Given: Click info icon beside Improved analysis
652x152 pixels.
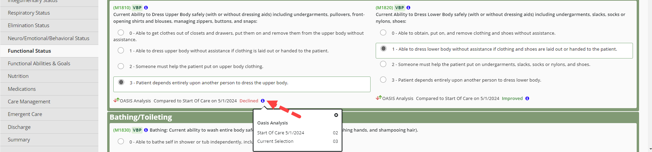Looking at the screenshot, I should coord(527,98).
